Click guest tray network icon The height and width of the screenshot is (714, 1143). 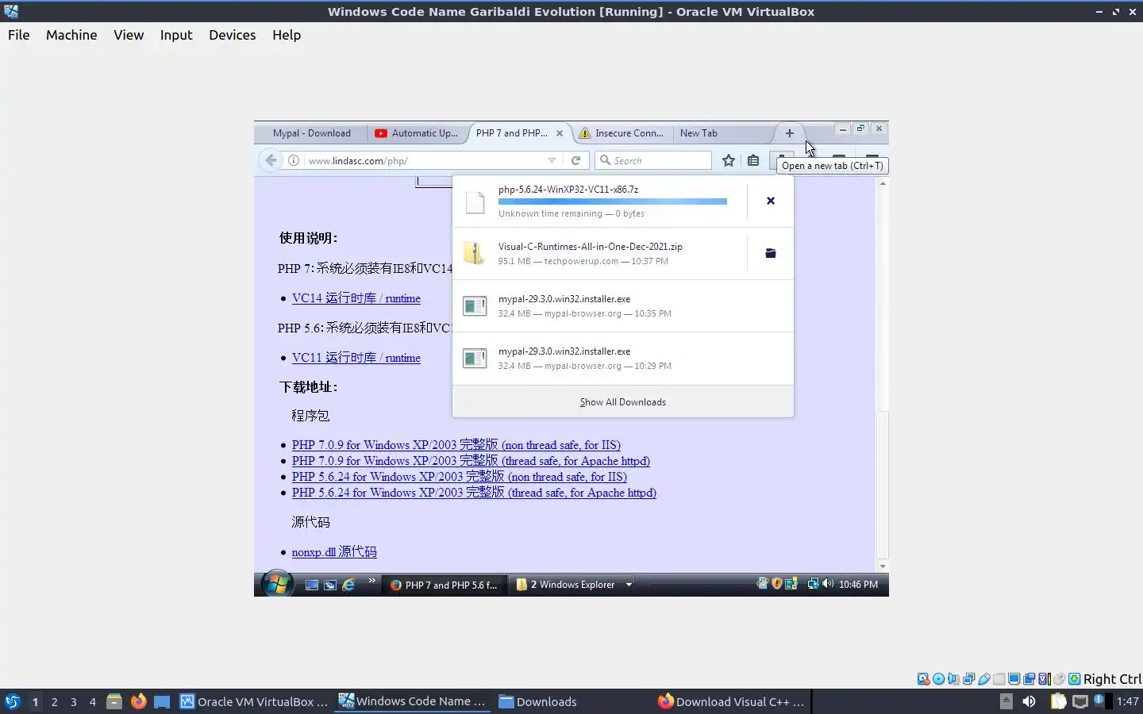813,584
